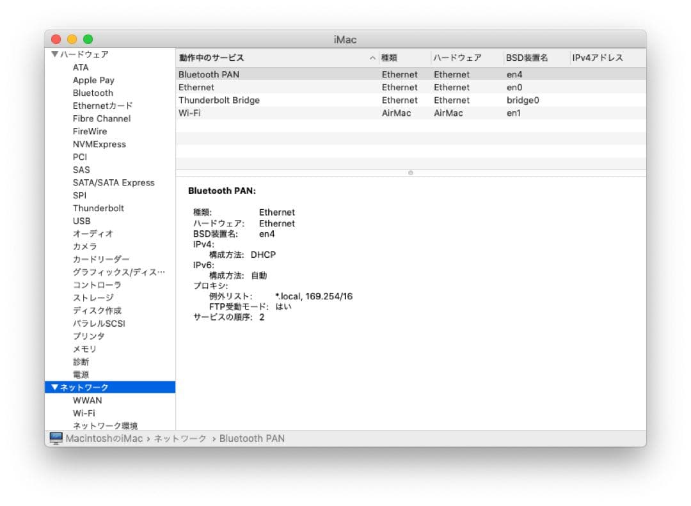Click the bridge0 BSD device cell
This screenshot has width=691, height=506.
(x=523, y=100)
